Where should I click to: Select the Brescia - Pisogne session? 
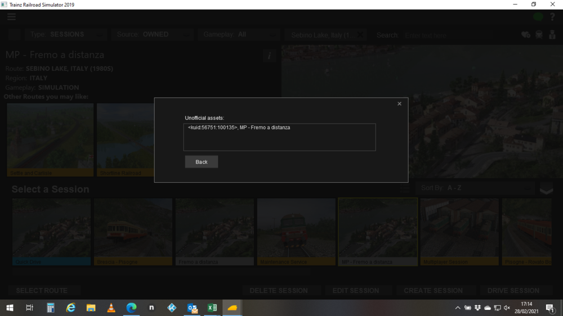pyautogui.click(x=133, y=232)
